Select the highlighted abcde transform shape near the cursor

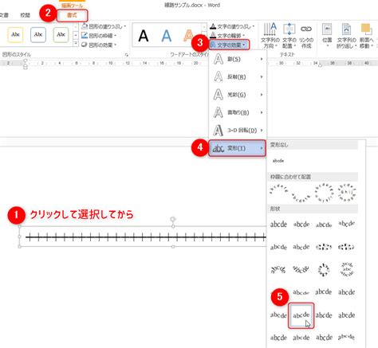pyautogui.click(x=301, y=315)
